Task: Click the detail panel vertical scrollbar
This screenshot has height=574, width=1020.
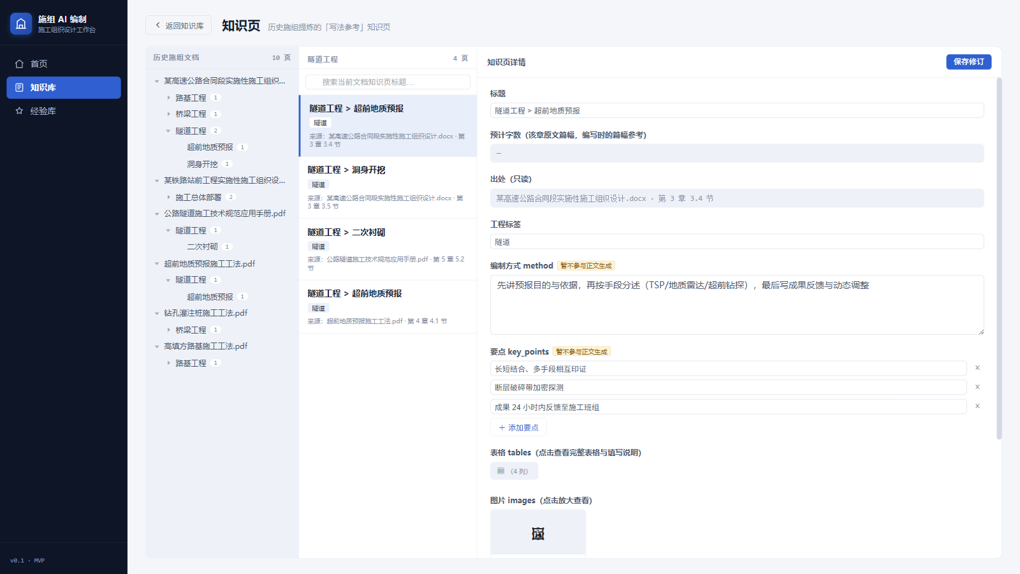Action: (x=999, y=258)
